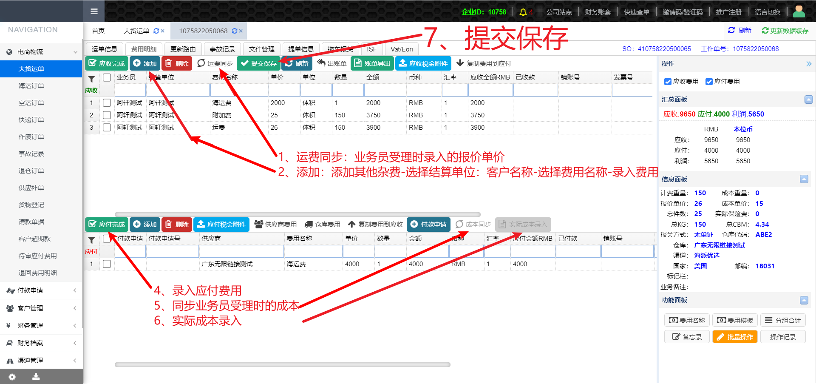This screenshot has height=384, width=816.
Task: Close the 1075822050068 tab
Action: tap(241, 31)
